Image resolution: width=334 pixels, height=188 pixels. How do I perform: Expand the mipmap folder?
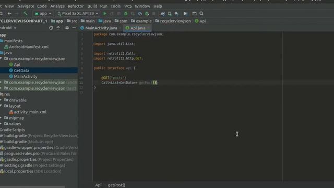click(x=1, y=118)
